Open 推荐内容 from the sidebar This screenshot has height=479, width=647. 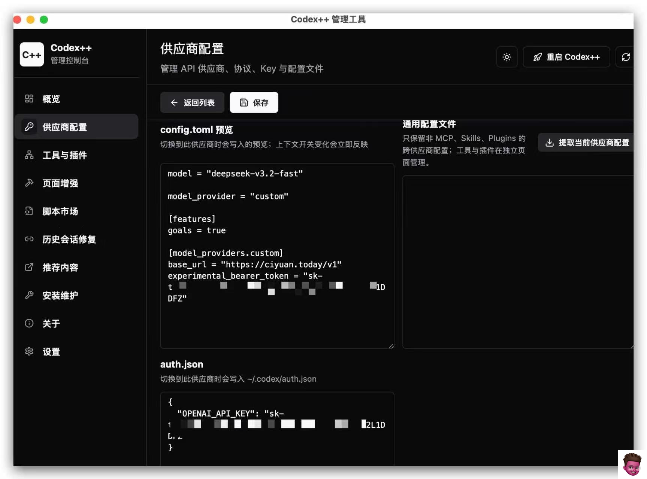pos(76,267)
